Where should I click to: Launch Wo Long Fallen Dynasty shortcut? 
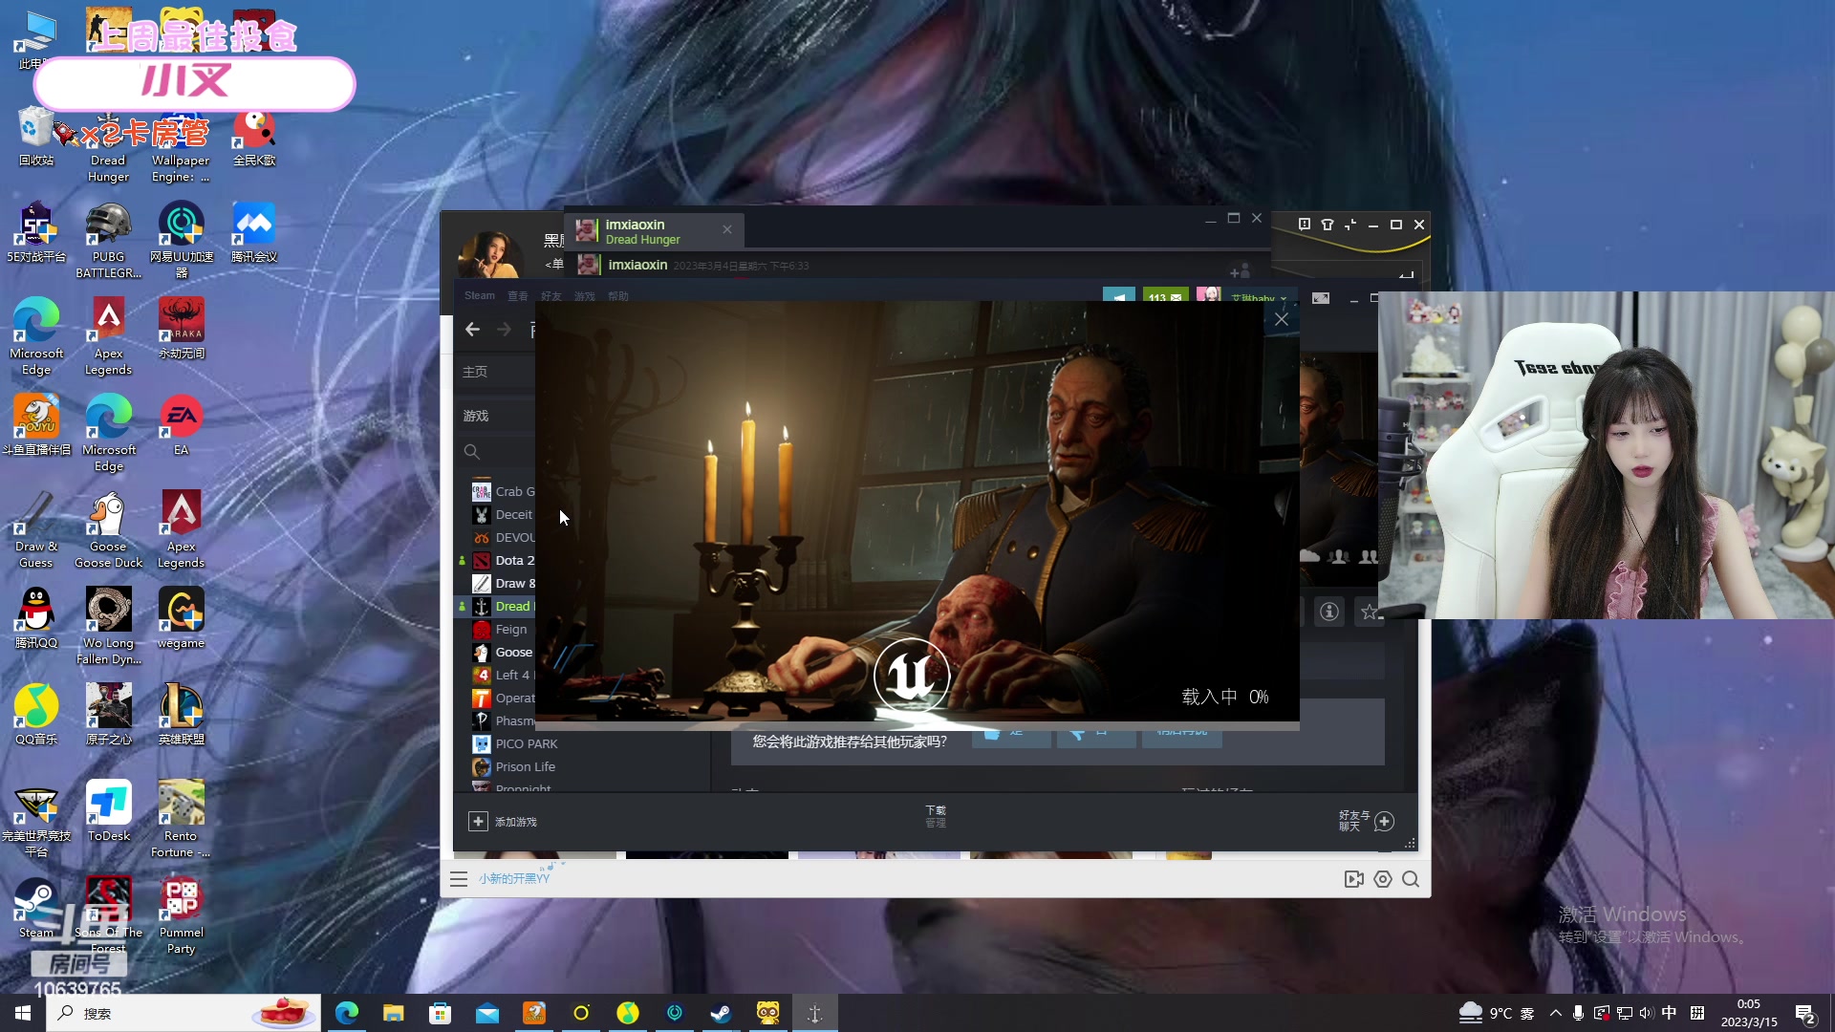pyautogui.click(x=109, y=626)
